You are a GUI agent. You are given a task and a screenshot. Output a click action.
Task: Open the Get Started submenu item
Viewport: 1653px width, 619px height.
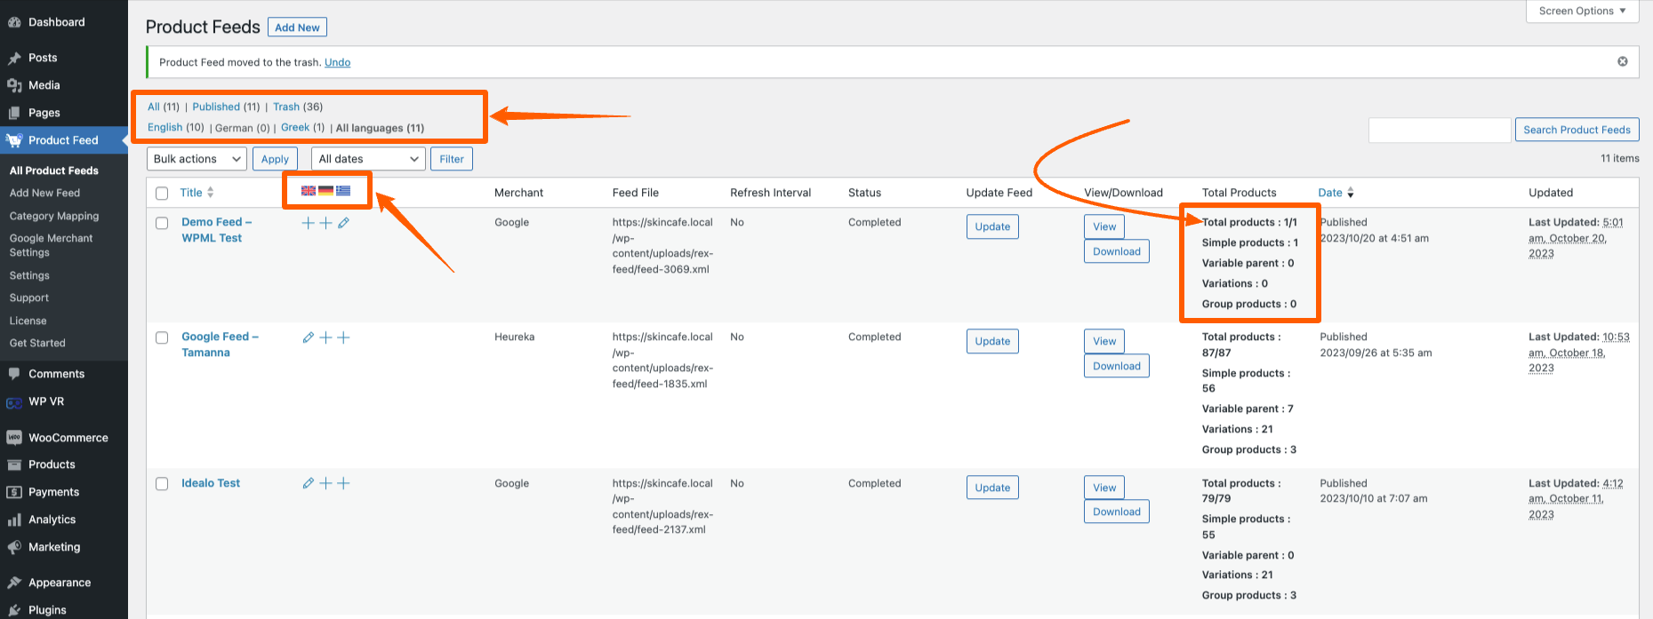click(x=37, y=343)
